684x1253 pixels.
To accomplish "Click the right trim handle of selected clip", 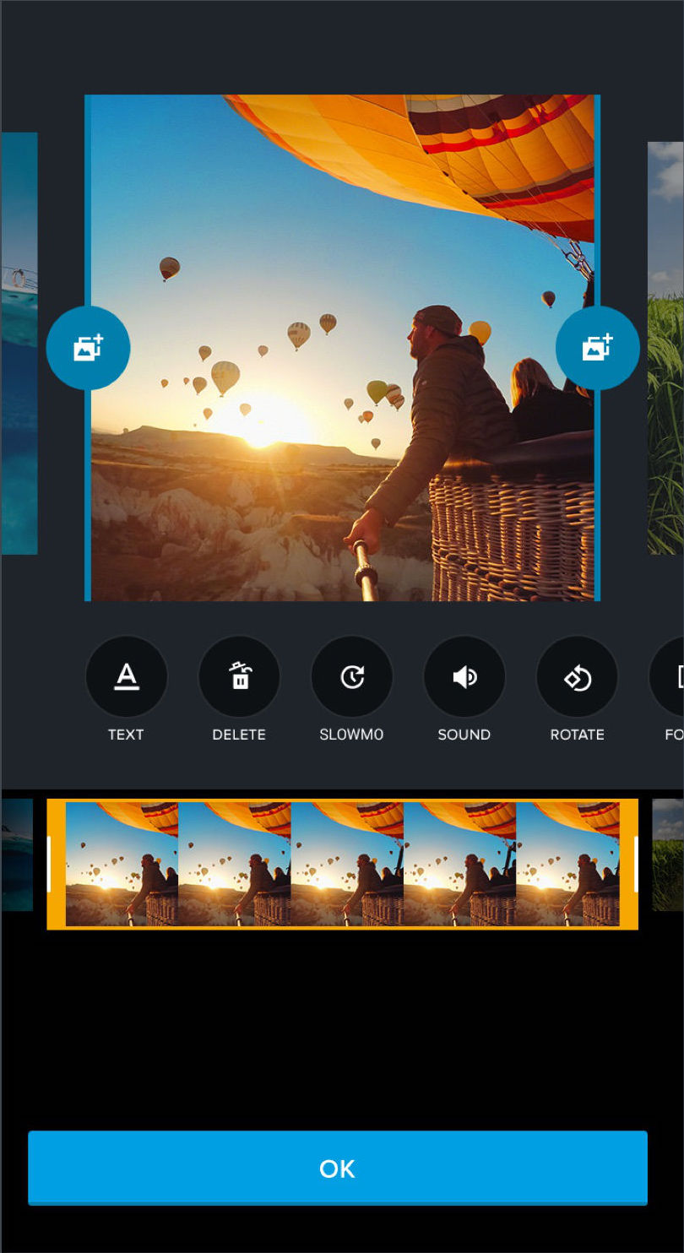I will tap(635, 864).
